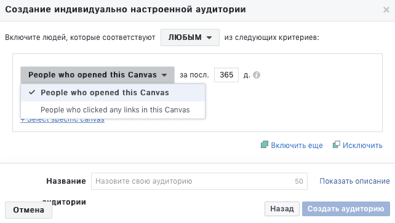Image resolution: width=395 pixels, height=223 pixels.
Task: Go back with the Назад button
Action: click(282, 209)
